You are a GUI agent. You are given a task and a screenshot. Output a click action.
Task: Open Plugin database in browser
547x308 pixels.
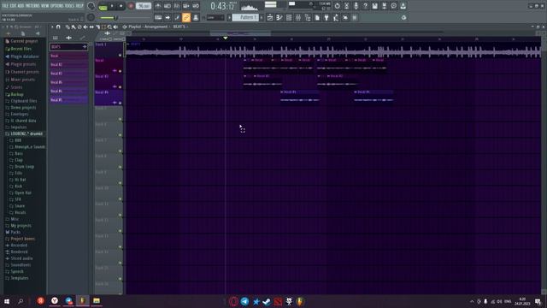(x=22, y=56)
